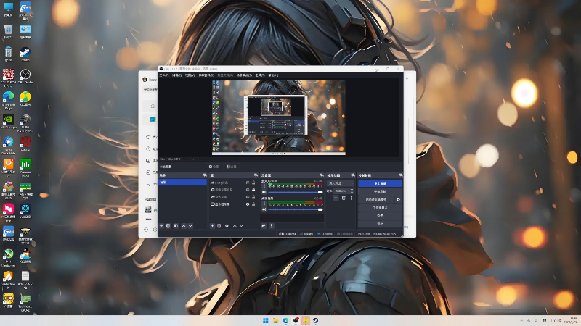Open transition properties three-dot menu

click(x=351, y=198)
